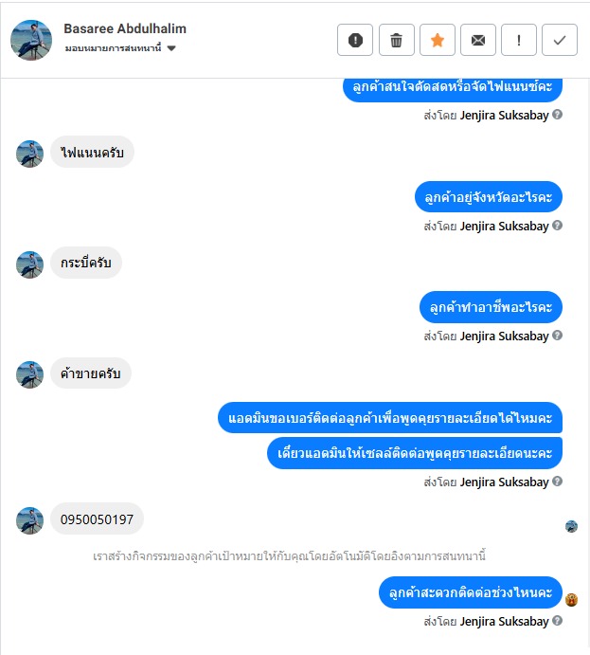The width and height of the screenshot is (590, 655).
Task: Expand the assign conversation dropdown arrow
Action: [171, 48]
